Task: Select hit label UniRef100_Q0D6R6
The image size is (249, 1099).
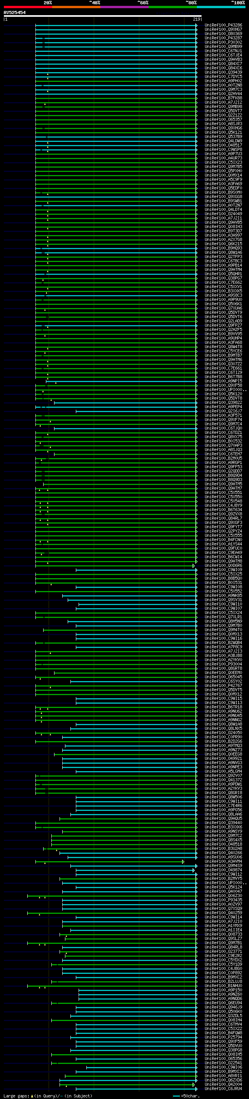Action: coord(223,565)
